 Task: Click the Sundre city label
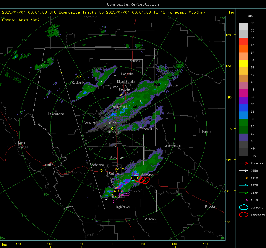[x=90, y=122]
